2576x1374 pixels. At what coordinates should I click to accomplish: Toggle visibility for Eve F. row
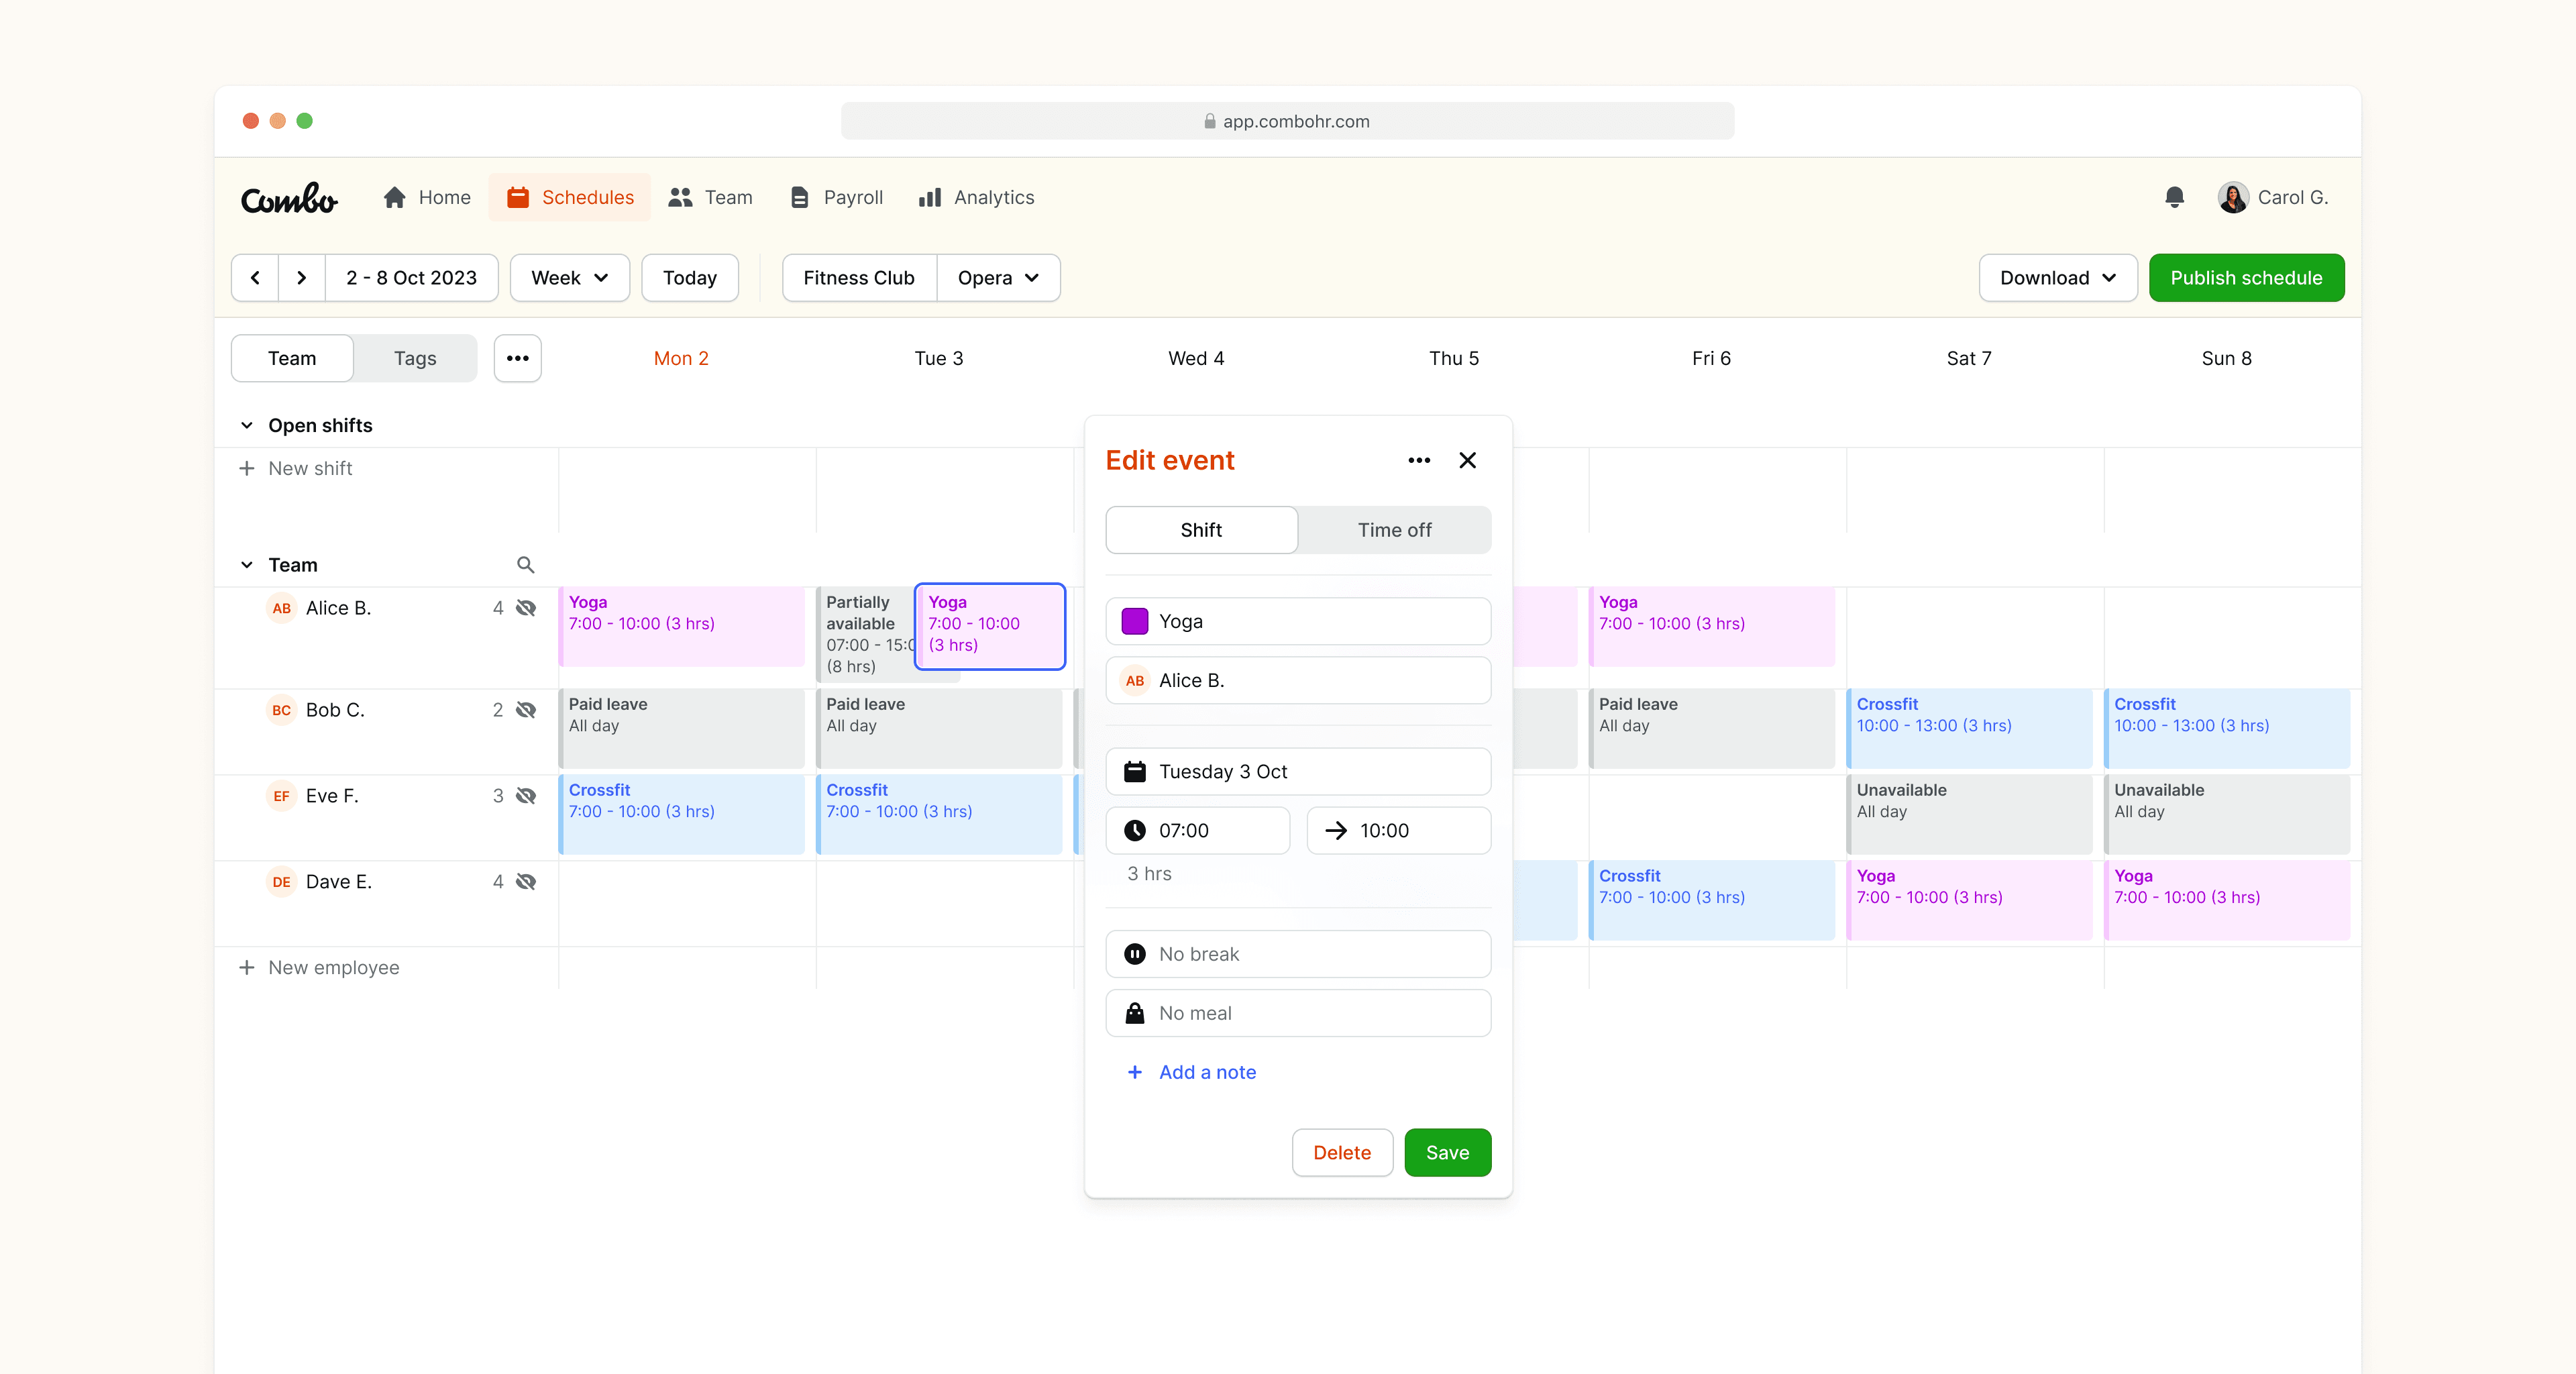530,794
